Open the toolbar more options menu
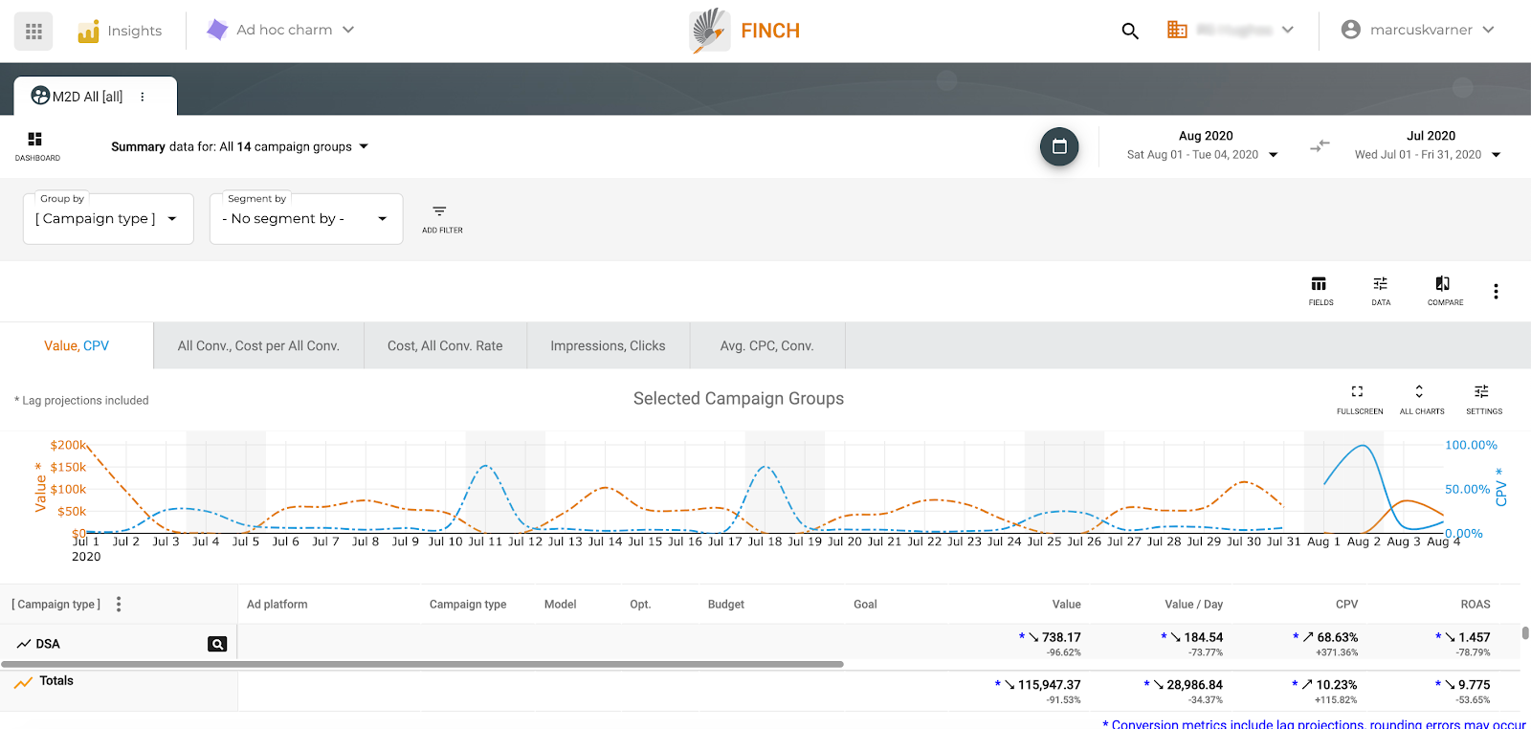The height and width of the screenshot is (729, 1531). [1496, 291]
